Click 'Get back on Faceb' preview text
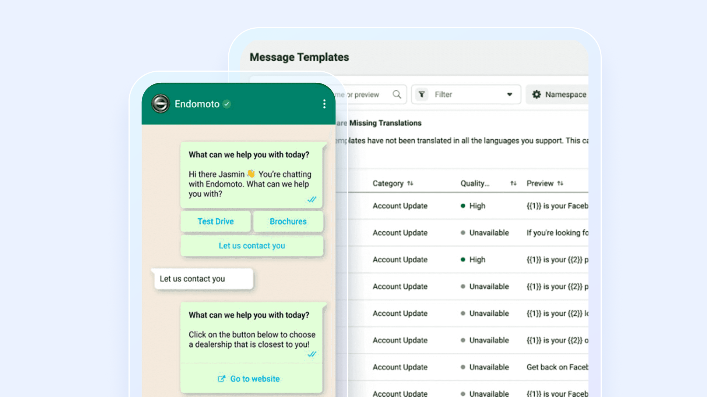Image resolution: width=707 pixels, height=397 pixels. coord(557,367)
